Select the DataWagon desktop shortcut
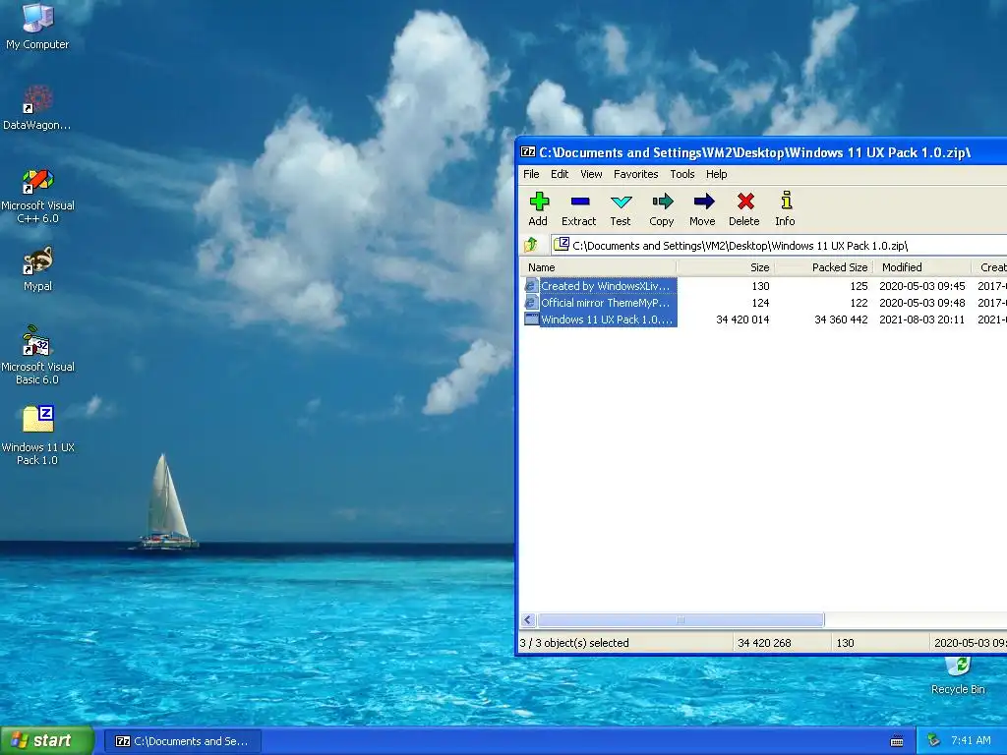 click(37, 99)
